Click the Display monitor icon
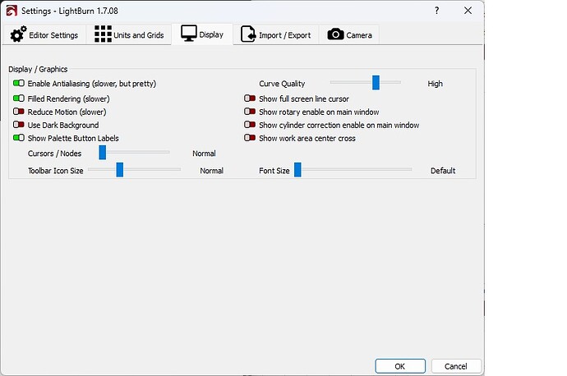Viewport: 567px width, 376px height. tap(188, 34)
